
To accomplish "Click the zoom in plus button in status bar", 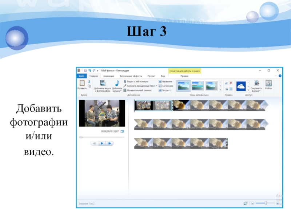I will (x=278, y=203).
